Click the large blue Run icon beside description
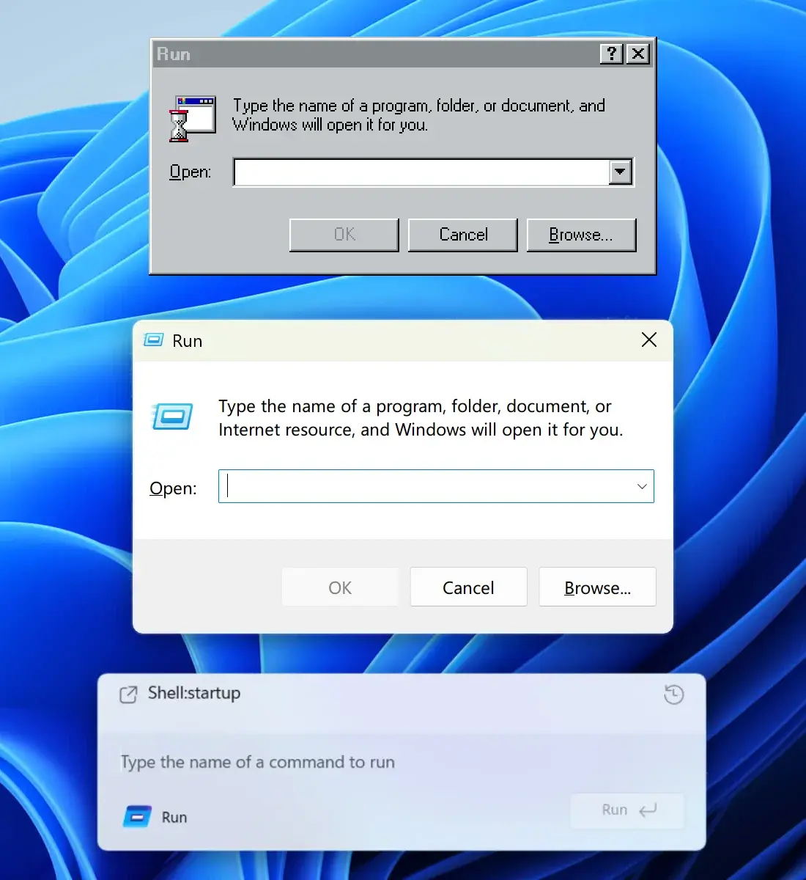The height and width of the screenshot is (880, 806). 172,417
